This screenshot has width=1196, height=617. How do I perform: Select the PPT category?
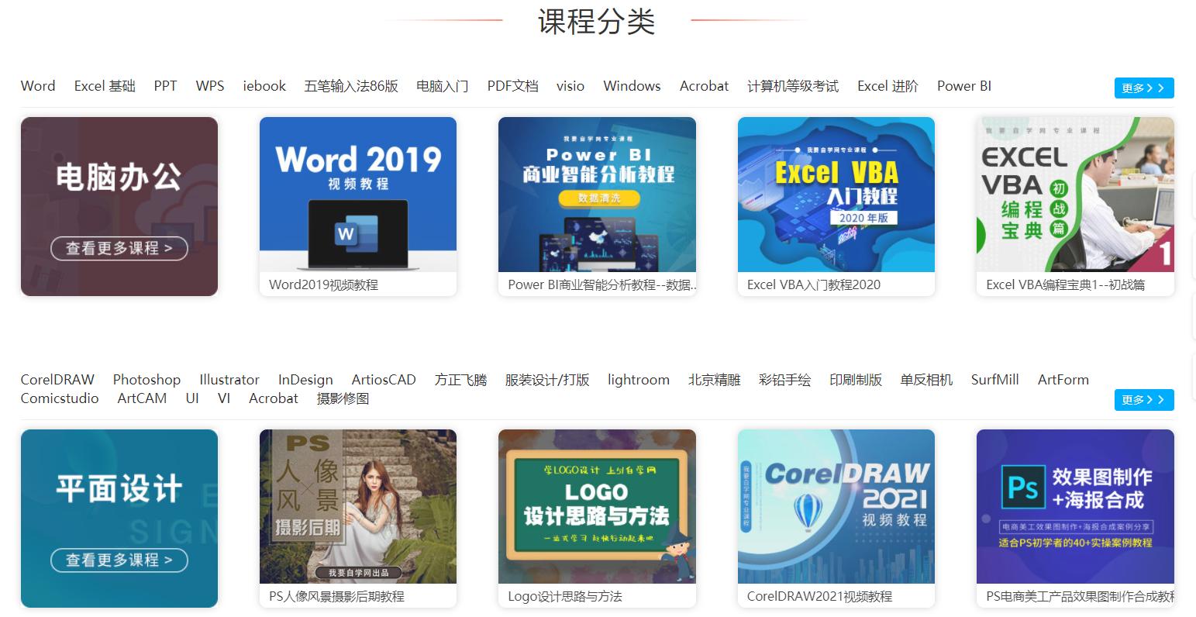pyautogui.click(x=165, y=86)
